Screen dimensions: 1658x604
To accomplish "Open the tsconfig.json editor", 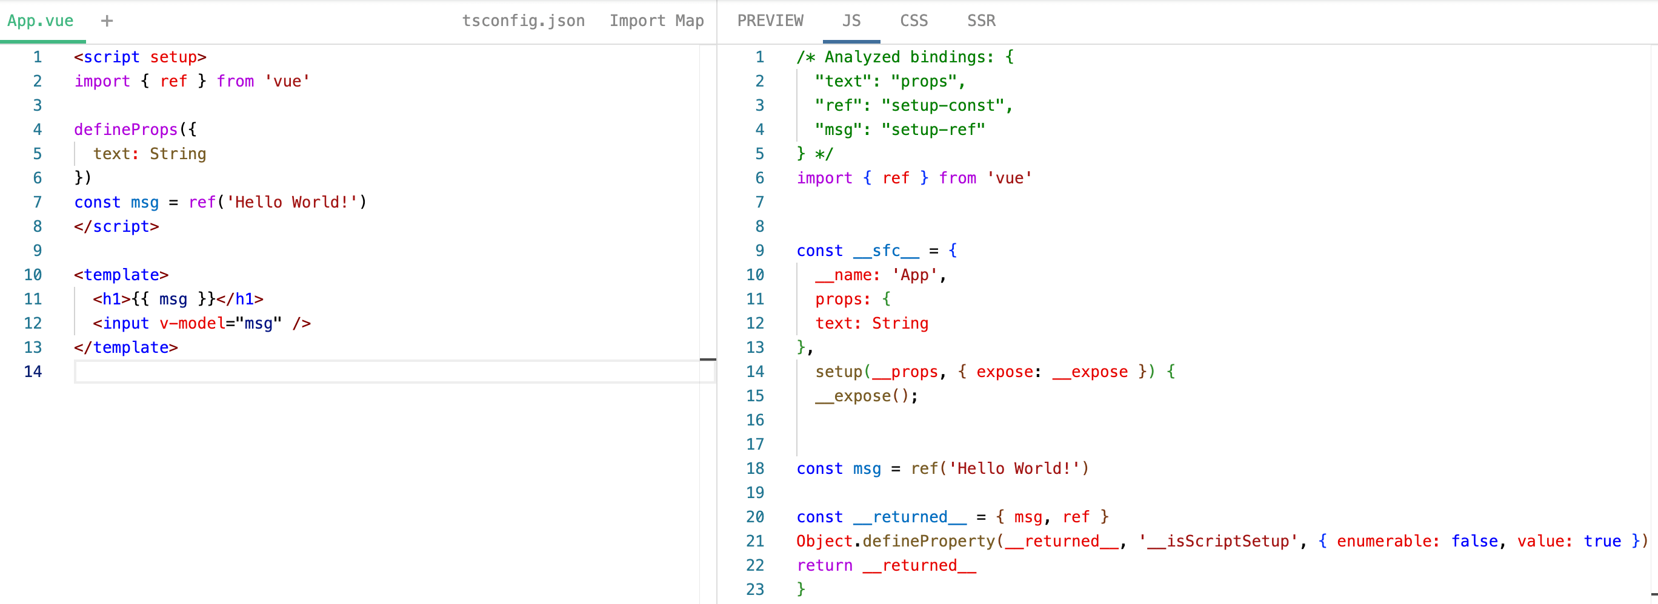I will (x=523, y=20).
